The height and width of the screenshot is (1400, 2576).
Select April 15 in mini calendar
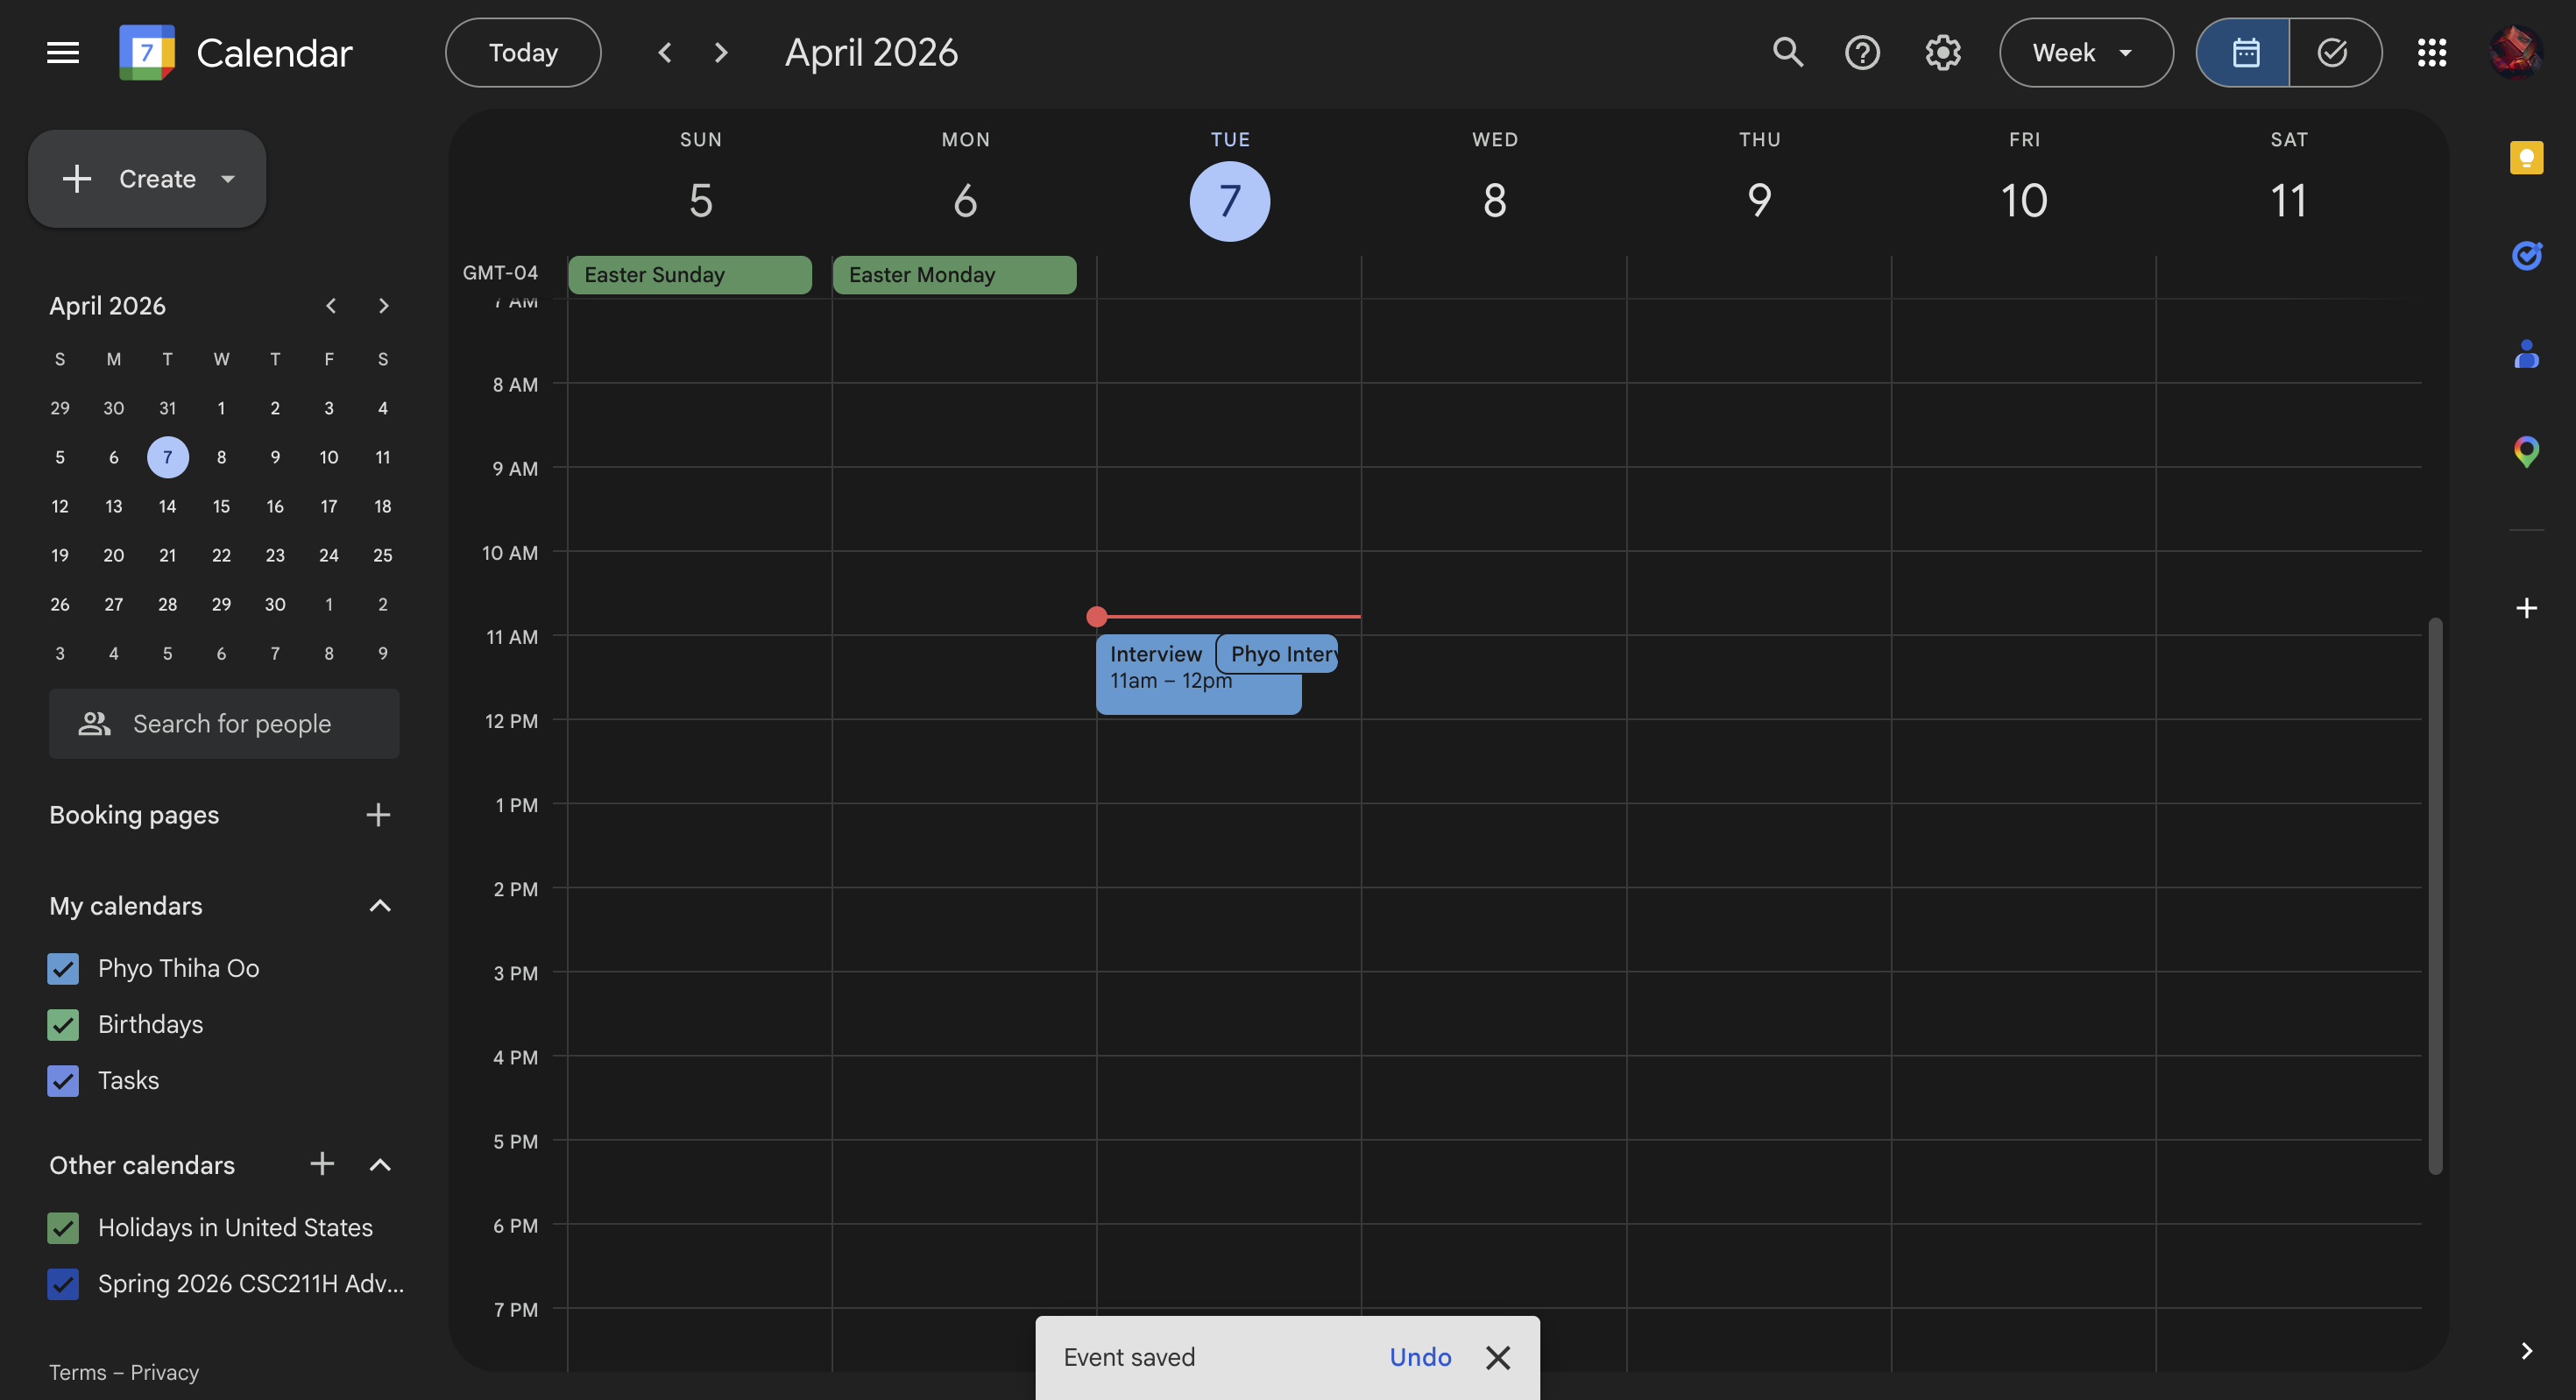[x=221, y=506]
